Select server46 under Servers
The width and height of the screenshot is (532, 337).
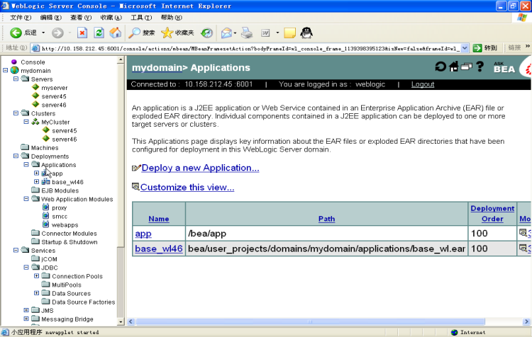click(54, 105)
